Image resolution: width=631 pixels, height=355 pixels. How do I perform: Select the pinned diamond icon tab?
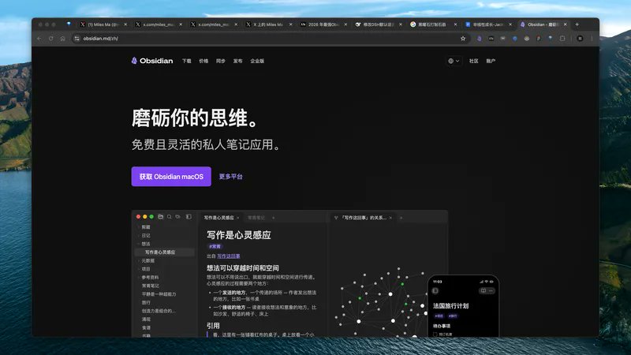69,24
